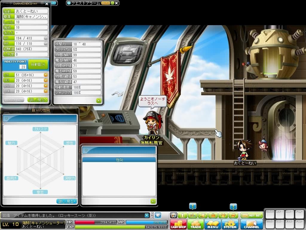306x230 pixels.
Task: Click the 自動配分 auto-assign button
Action: click(x=38, y=64)
